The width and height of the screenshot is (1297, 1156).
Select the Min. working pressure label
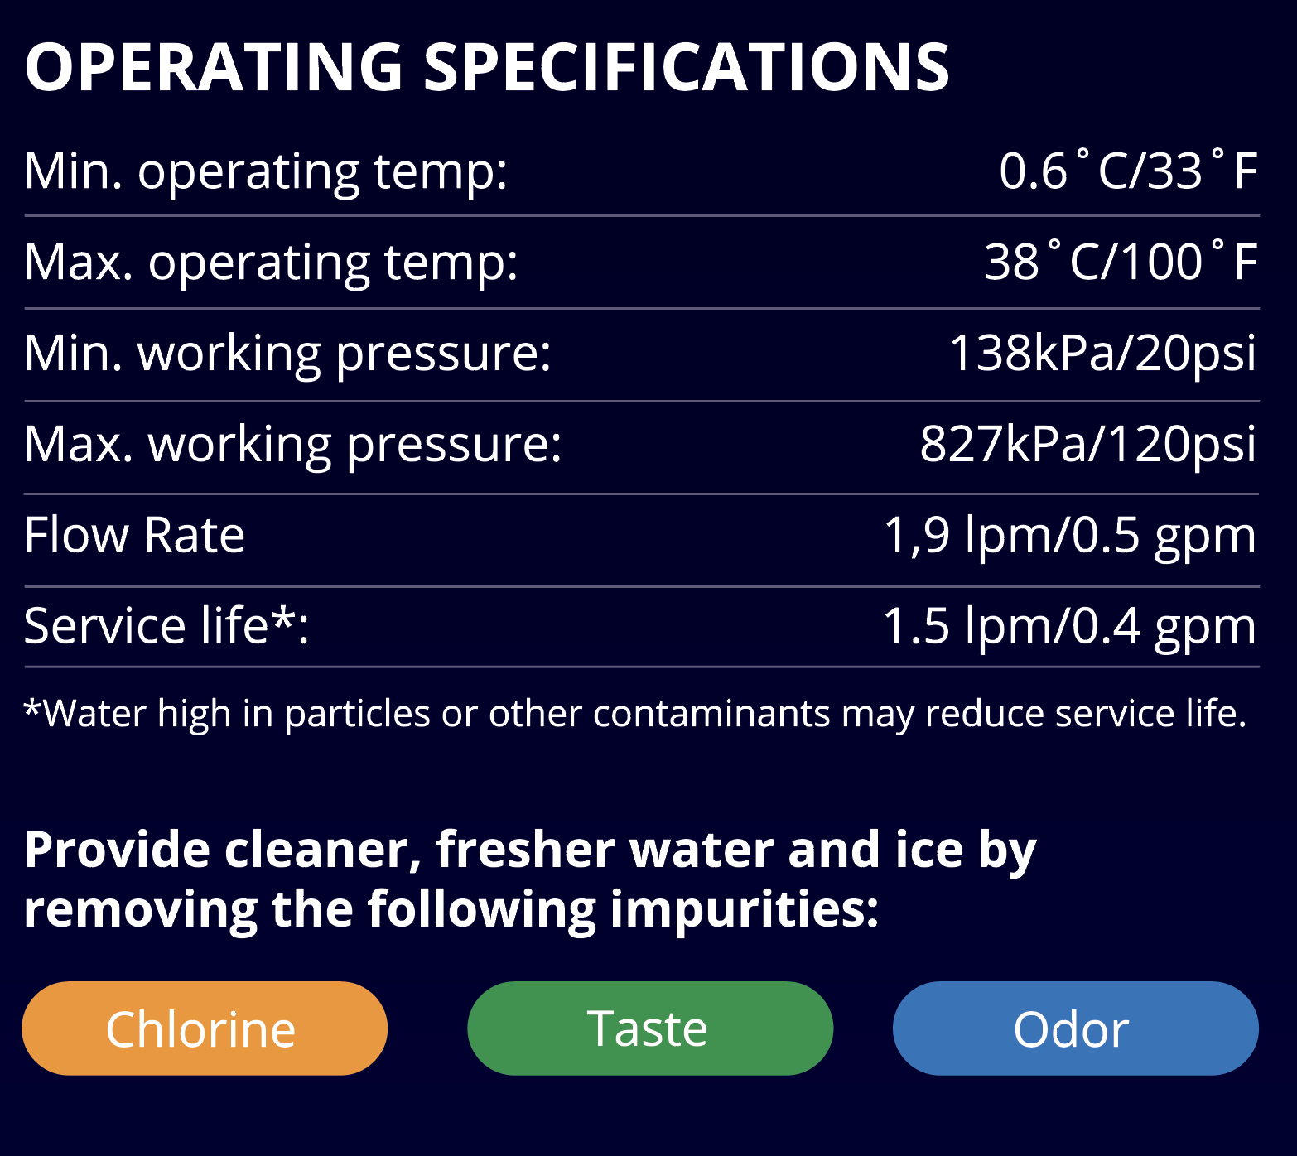point(287,354)
